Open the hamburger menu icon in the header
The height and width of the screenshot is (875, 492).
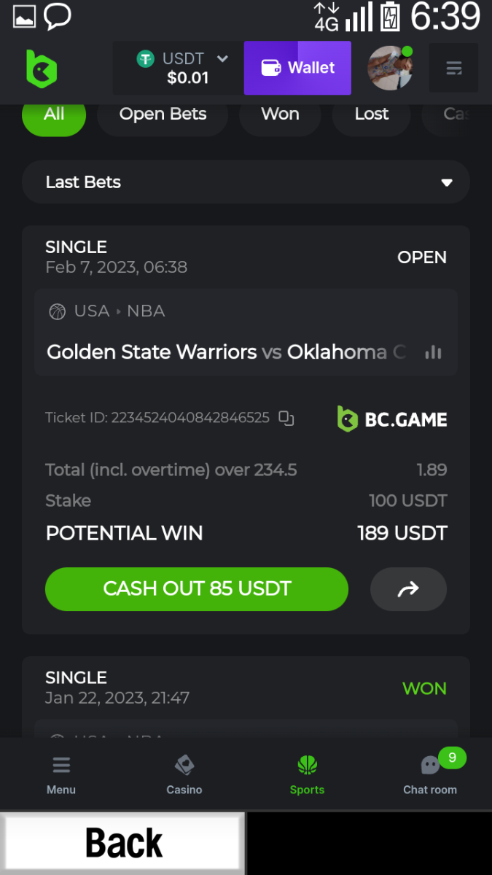click(x=453, y=69)
